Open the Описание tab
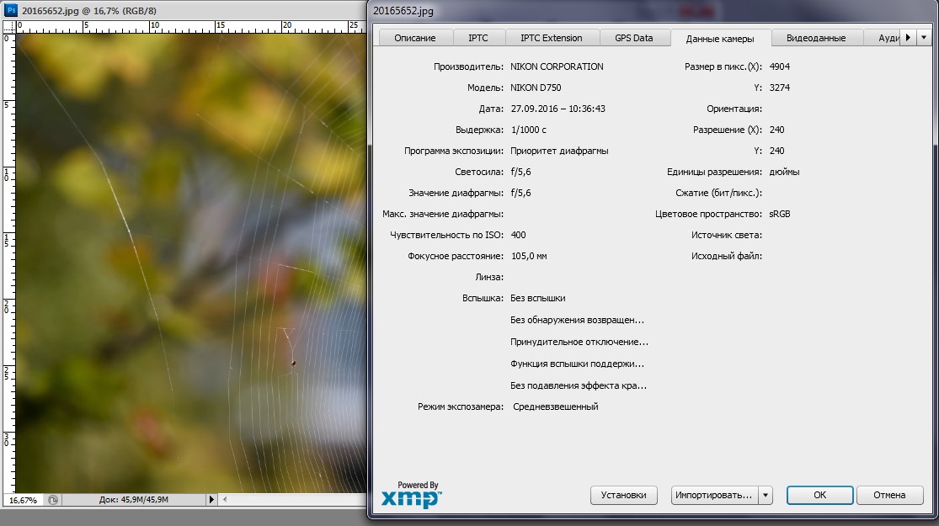 415,38
